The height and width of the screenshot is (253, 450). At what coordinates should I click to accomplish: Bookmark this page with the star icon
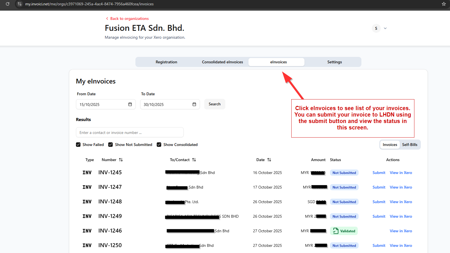point(444,4)
